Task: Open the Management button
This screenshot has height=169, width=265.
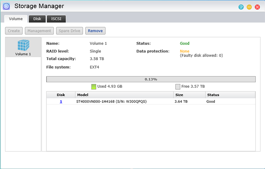Action: click(39, 31)
